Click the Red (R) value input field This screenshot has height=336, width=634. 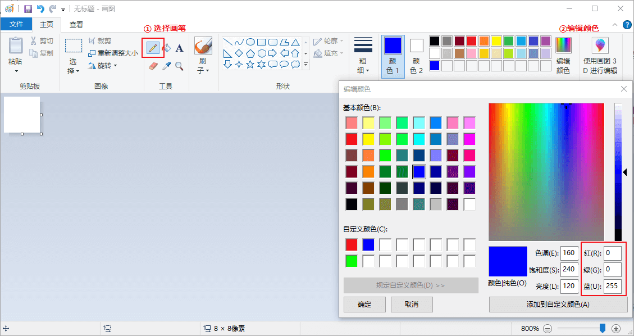612,253
